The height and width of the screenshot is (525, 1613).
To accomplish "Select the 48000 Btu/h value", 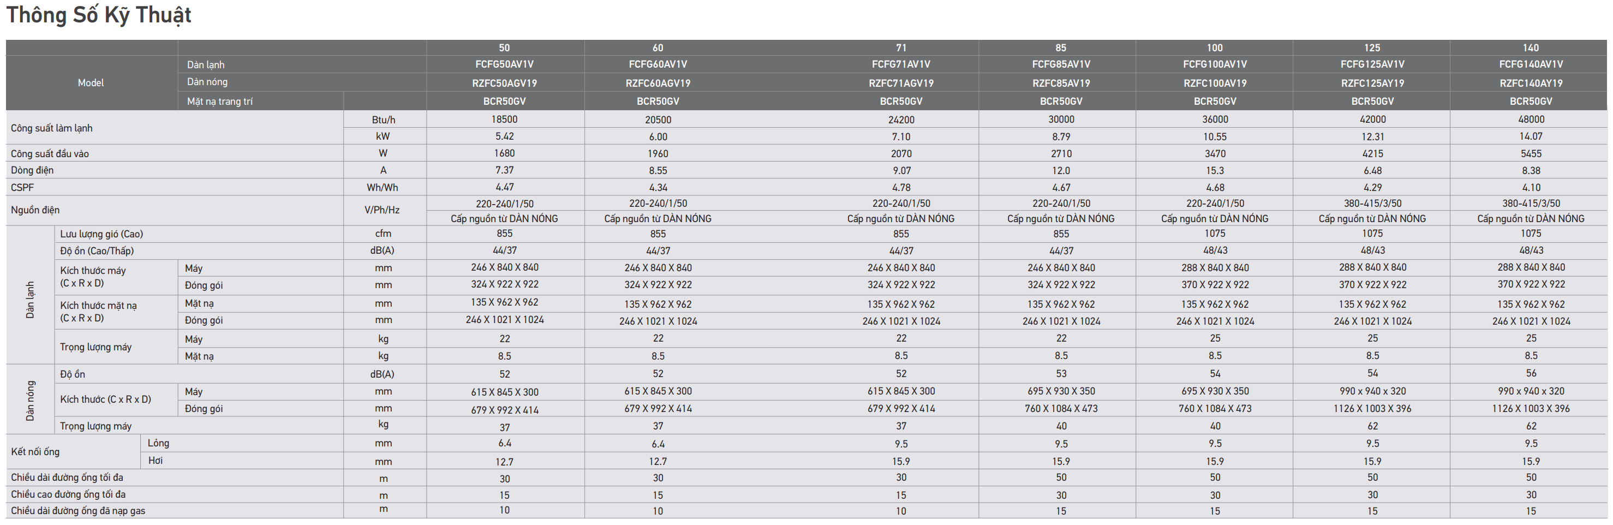I will 1531,119.
